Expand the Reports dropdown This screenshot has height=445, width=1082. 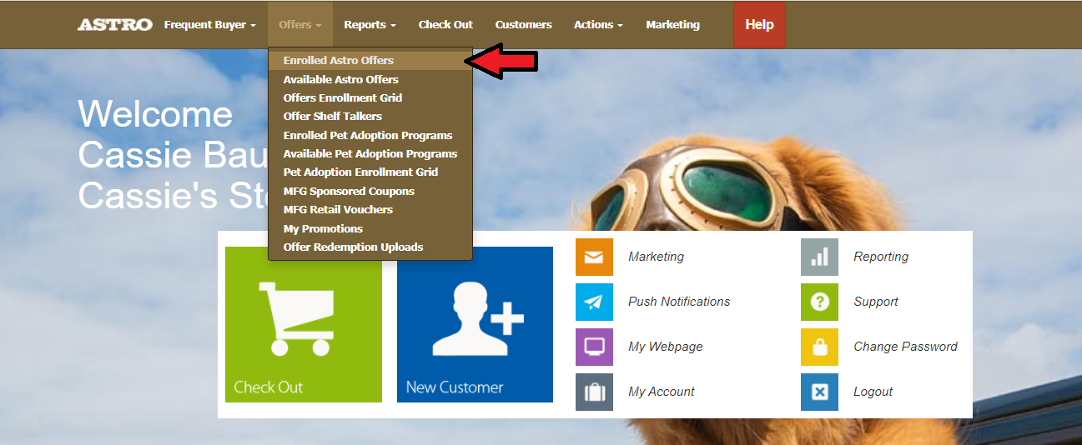coord(370,25)
